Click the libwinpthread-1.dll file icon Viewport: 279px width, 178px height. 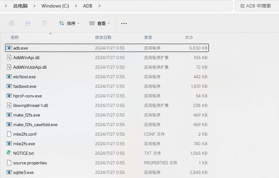click(x=9, y=105)
